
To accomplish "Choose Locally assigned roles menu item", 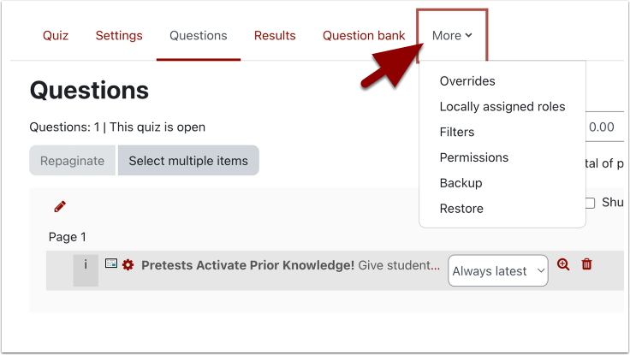I will pyautogui.click(x=502, y=107).
